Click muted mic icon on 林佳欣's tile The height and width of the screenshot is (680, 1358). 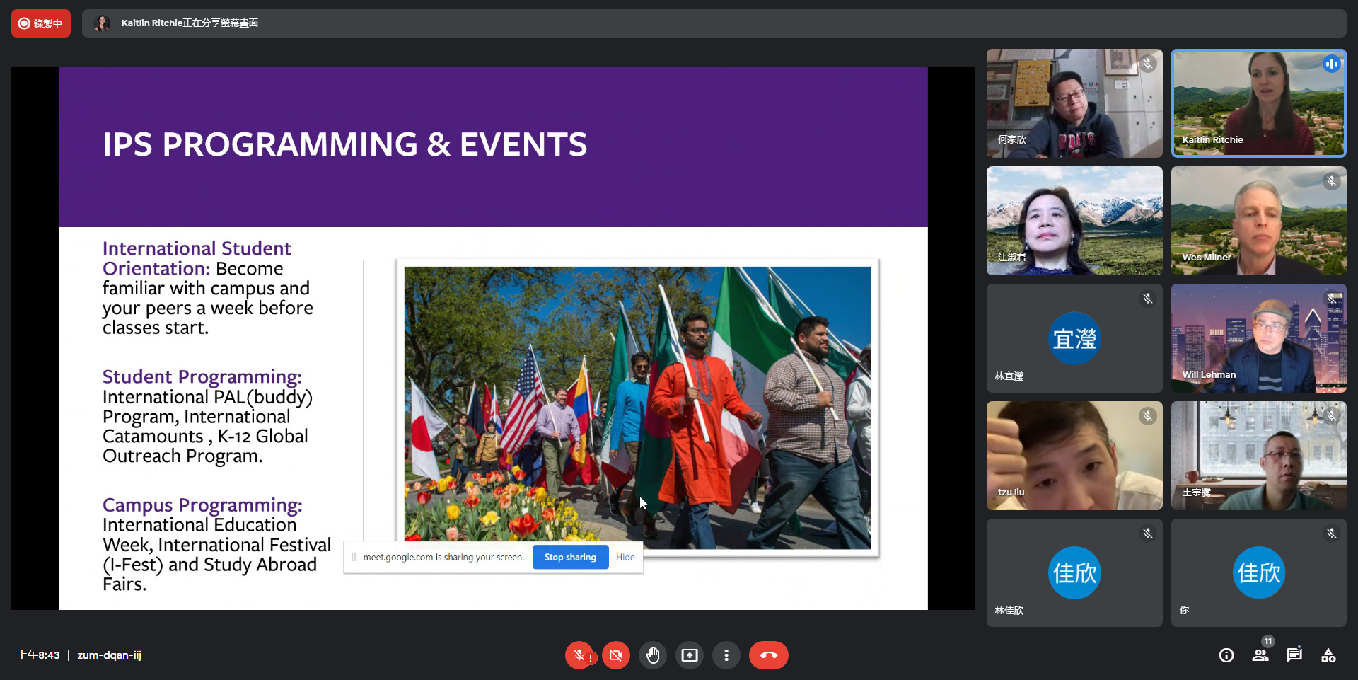click(x=1148, y=533)
